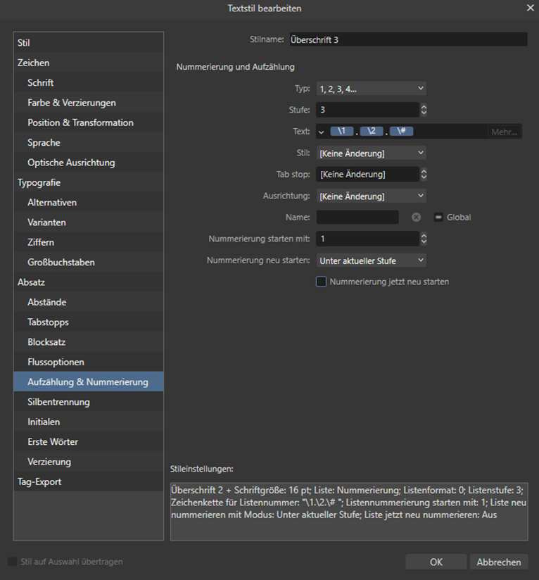Open the Flussoptionen section

[x=89, y=362]
